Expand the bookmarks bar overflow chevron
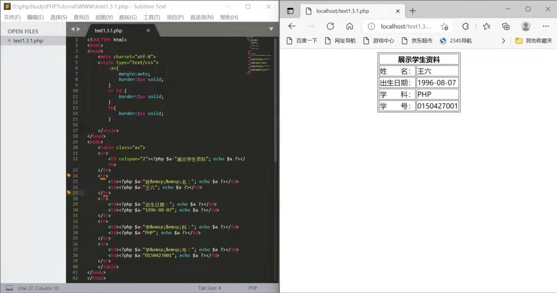The height and width of the screenshot is (293, 557). pos(503,41)
